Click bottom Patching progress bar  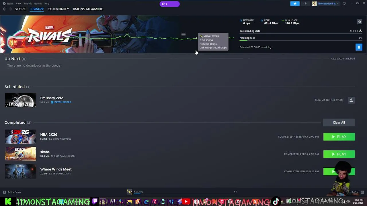pos(186,194)
